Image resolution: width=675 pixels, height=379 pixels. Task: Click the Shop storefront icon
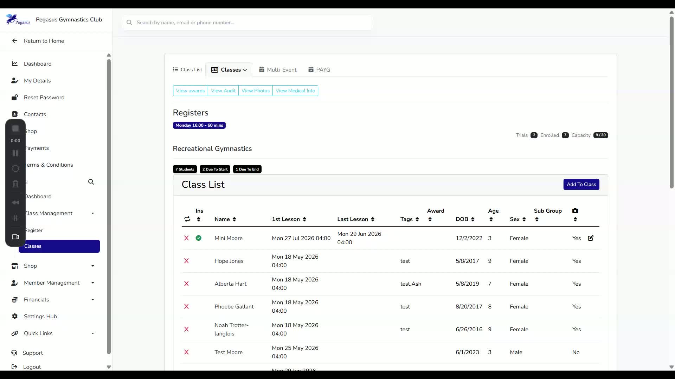point(15,266)
